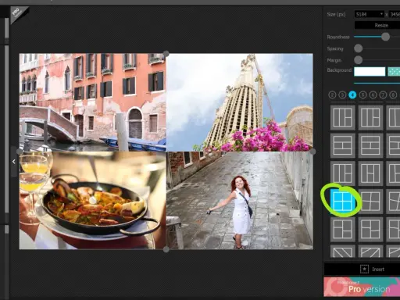Switch to 6-photo layouts
400x300 pixels.
click(373, 95)
